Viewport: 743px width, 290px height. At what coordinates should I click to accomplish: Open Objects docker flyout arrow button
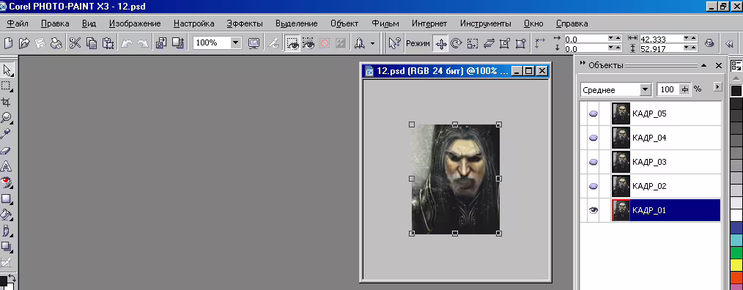(x=718, y=86)
